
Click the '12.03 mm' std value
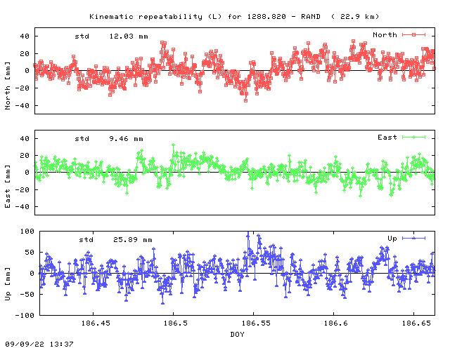(x=129, y=36)
